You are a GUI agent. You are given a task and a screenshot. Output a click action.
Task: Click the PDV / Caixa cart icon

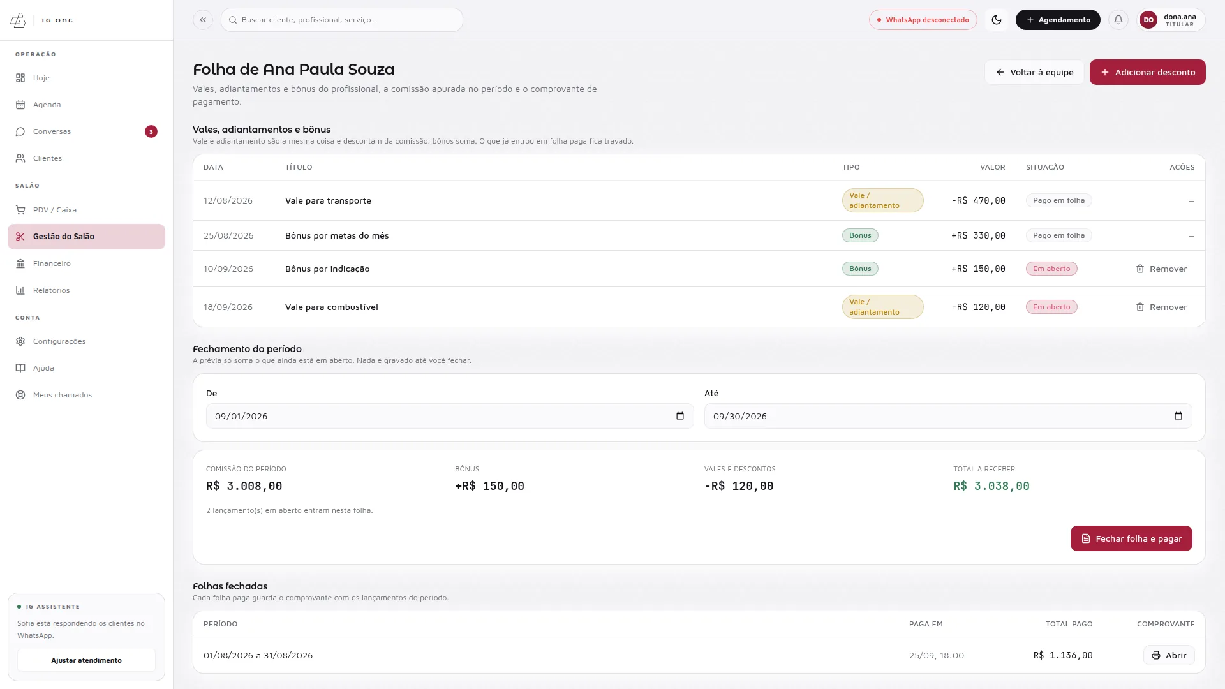click(20, 210)
